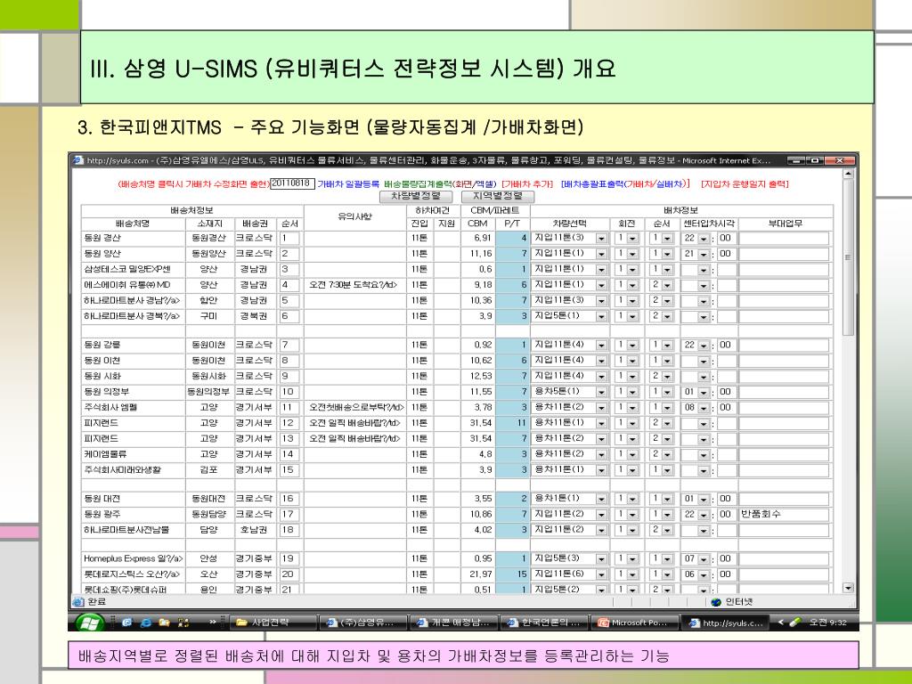912x684 pixels.
Task: Expand hidden system tray icons arrow
Action: 780,623
